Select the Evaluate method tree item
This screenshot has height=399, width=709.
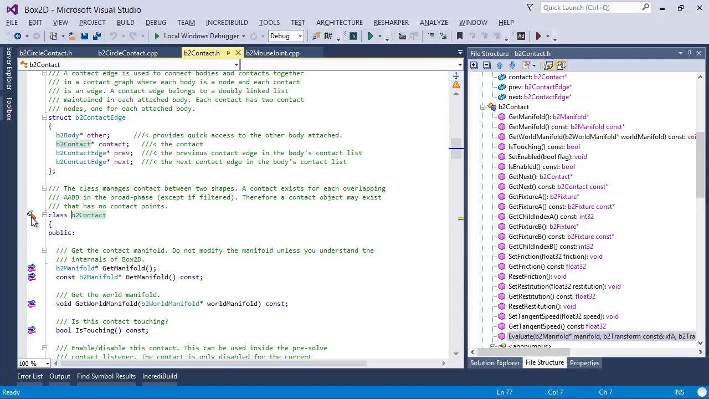(601, 336)
